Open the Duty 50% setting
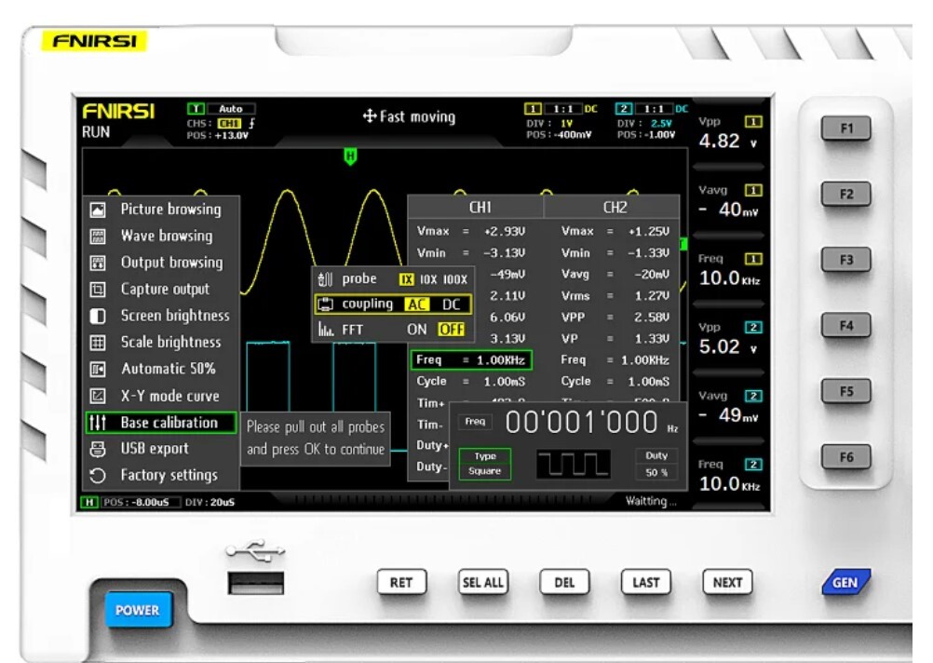Viewport: 933px width, 663px height. pyautogui.click(x=656, y=464)
